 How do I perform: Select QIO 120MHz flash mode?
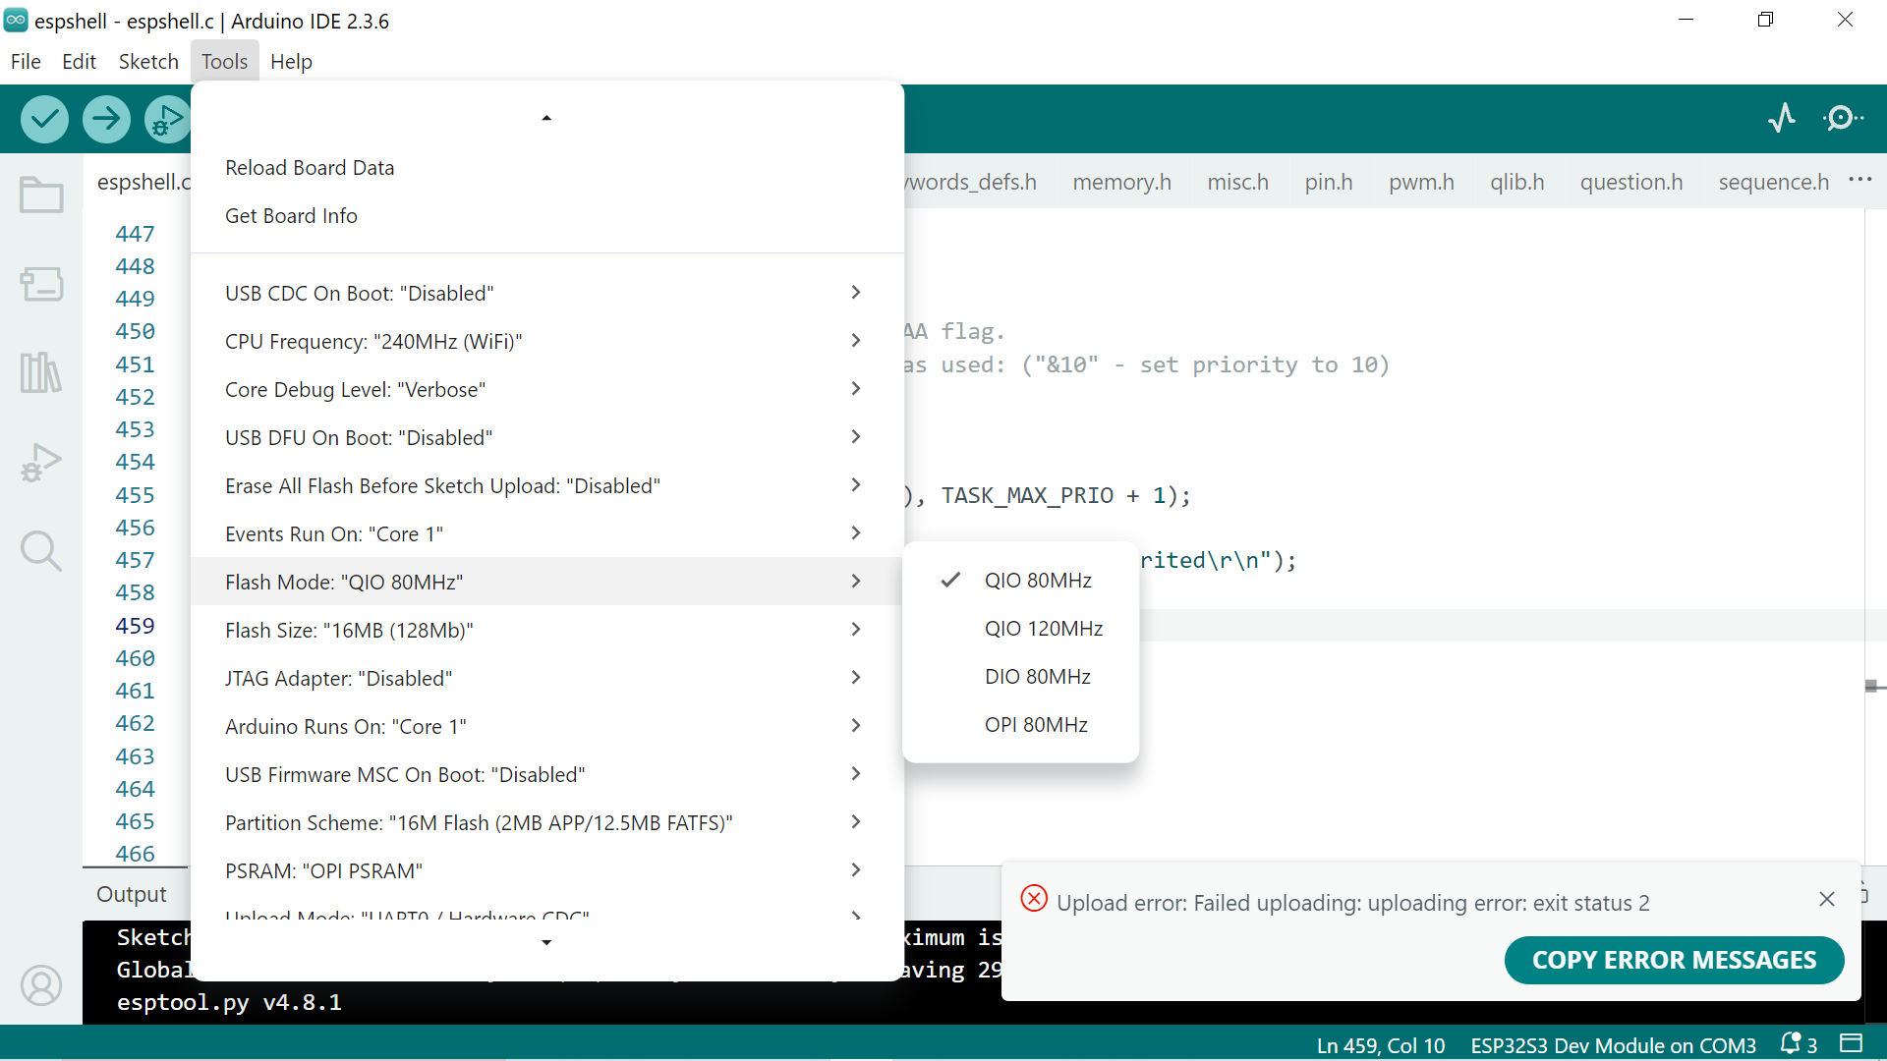click(1043, 629)
